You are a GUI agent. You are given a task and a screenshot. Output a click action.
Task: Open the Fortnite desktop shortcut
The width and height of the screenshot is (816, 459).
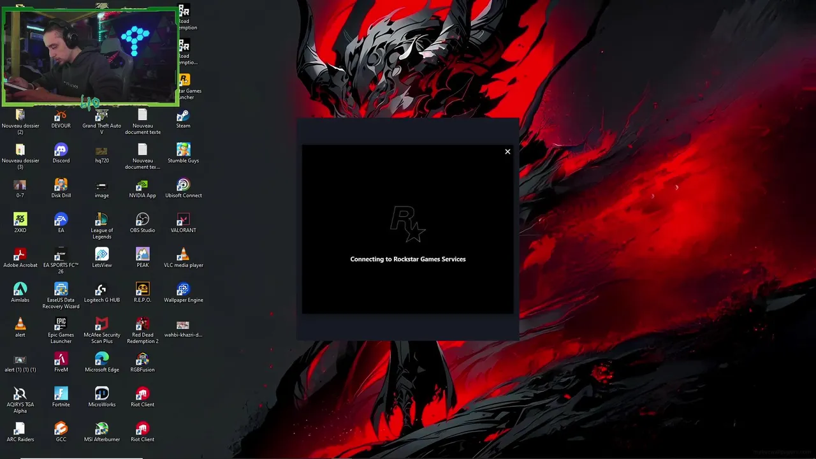pyautogui.click(x=61, y=398)
